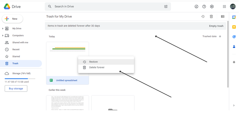Open the Google apps grid

tap(224, 6)
